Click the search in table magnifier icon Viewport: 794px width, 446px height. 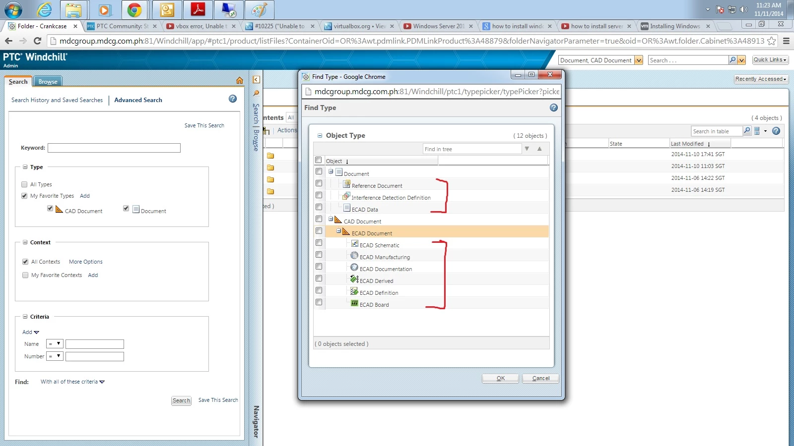[747, 131]
